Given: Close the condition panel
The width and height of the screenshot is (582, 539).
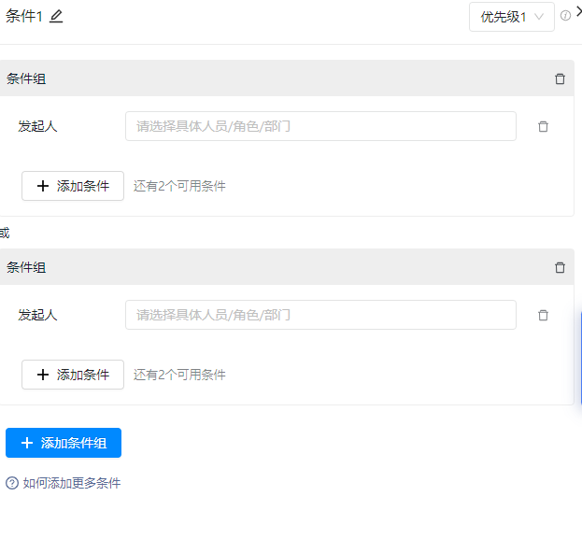Looking at the screenshot, I should (x=578, y=12).
